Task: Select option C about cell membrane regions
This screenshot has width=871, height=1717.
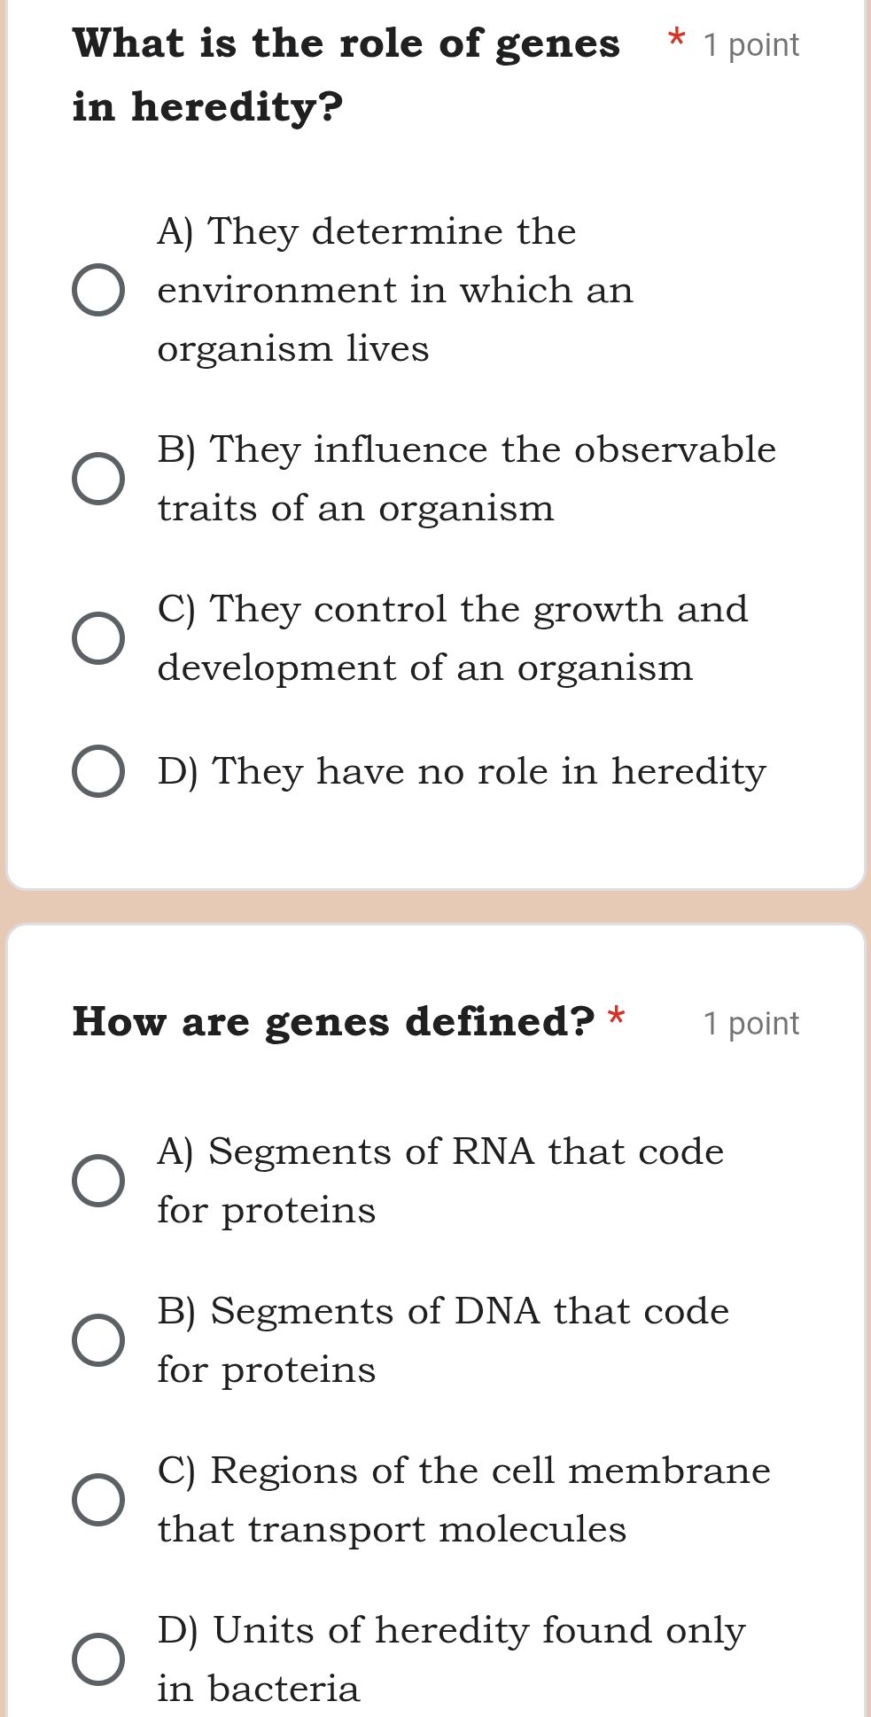Action: [97, 1500]
